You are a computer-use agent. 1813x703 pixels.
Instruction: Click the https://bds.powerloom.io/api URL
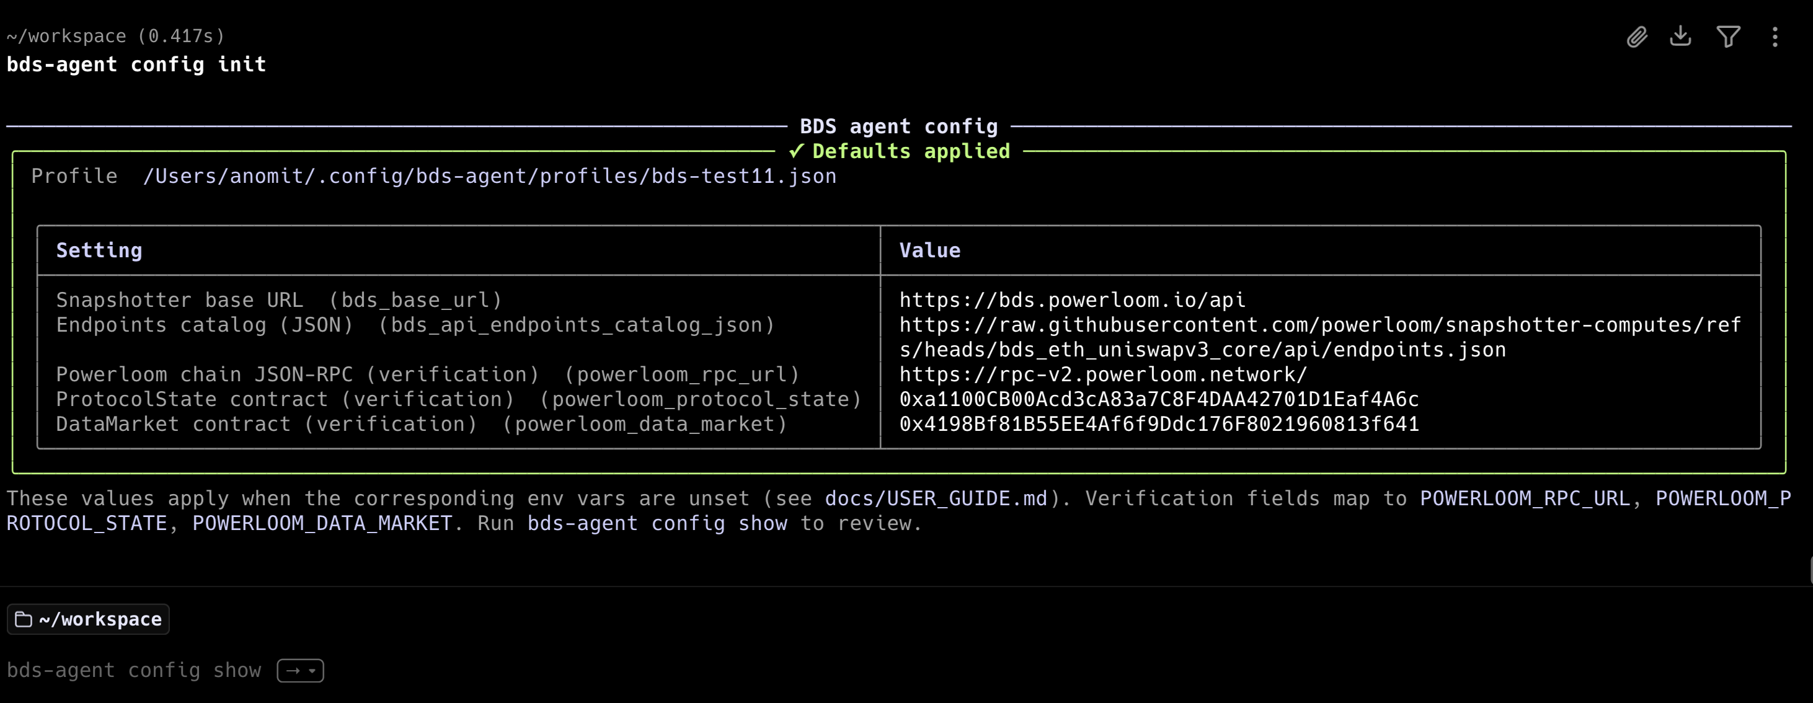pyautogui.click(x=1073, y=301)
